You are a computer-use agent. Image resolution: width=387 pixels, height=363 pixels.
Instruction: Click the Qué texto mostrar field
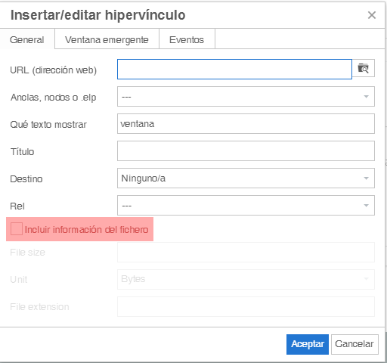click(246, 124)
